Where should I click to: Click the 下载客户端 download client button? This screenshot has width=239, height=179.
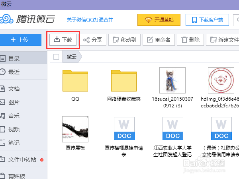[x=207, y=20]
